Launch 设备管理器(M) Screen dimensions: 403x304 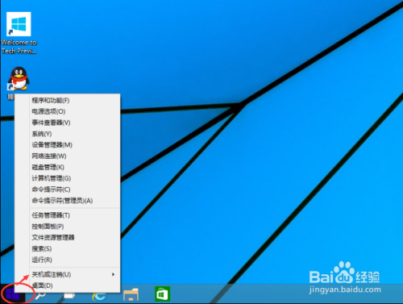[x=67, y=145]
